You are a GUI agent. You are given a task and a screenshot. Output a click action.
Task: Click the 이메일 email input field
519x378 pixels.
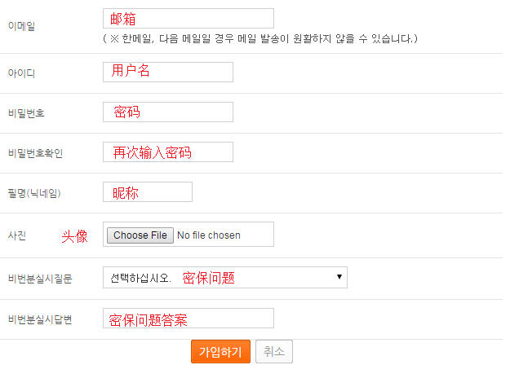pyautogui.click(x=188, y=19)
